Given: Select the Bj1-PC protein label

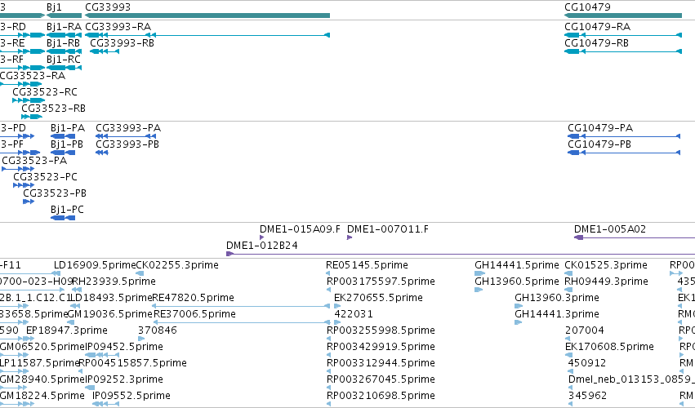Looking at the screenshot, I should [x=67, y=210].
